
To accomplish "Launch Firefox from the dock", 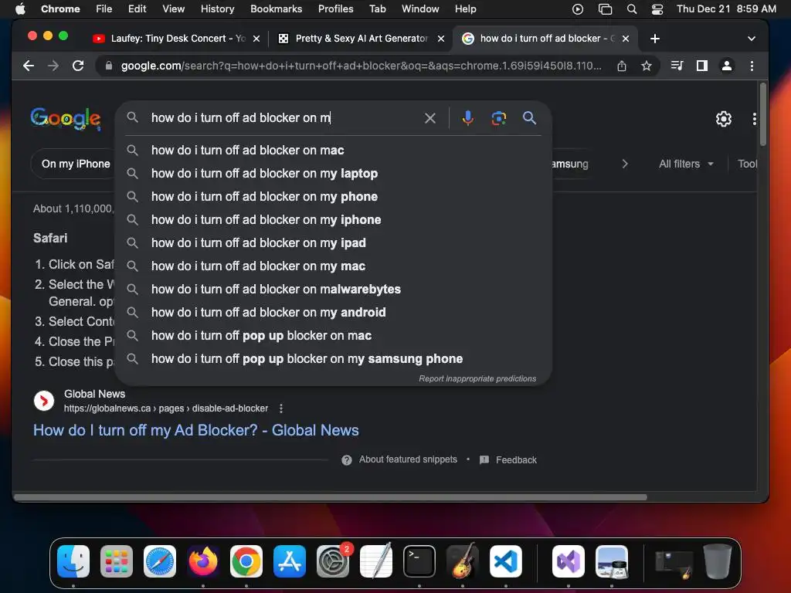I will (x=203, y=561).
